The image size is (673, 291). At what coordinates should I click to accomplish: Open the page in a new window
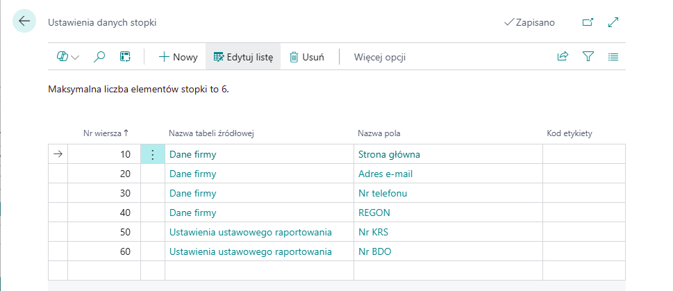coord(588,22)
